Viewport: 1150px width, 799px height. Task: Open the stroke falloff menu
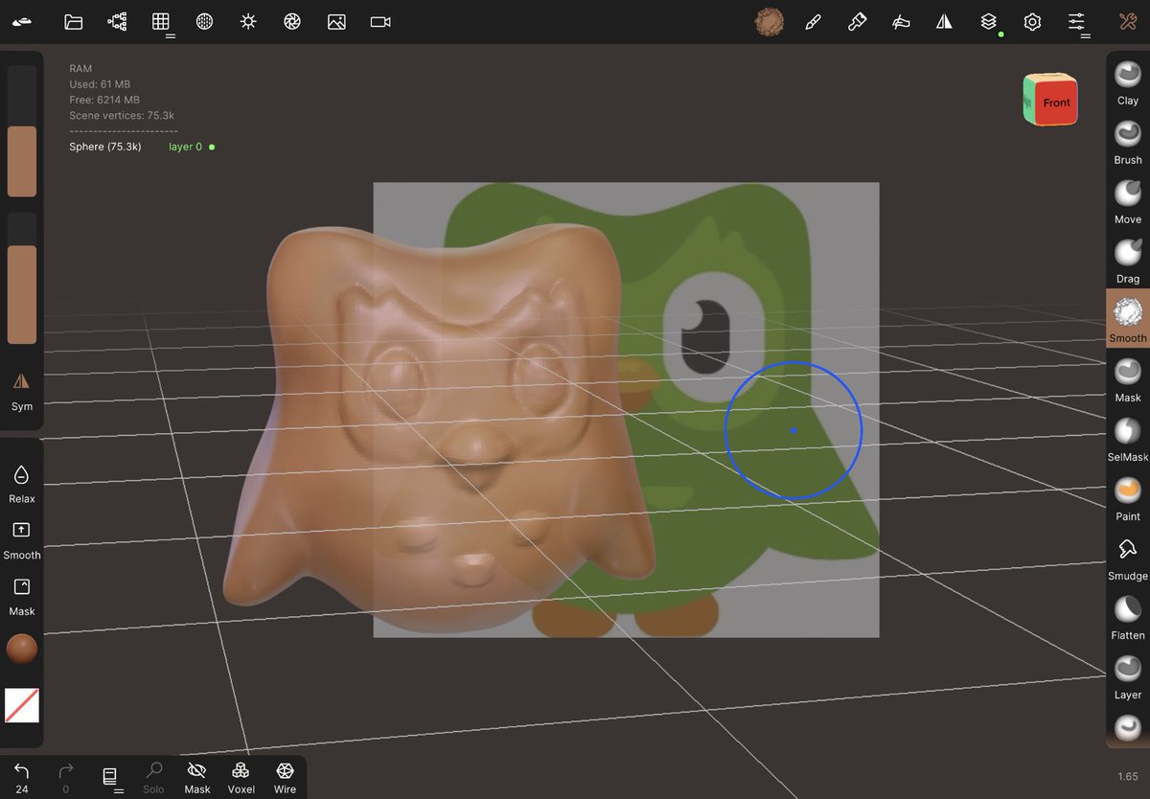tap(901, 21)
